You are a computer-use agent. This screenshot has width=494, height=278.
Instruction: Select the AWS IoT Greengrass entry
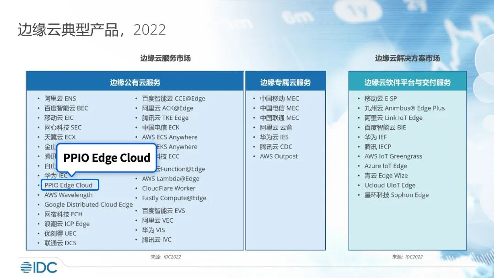393,156
